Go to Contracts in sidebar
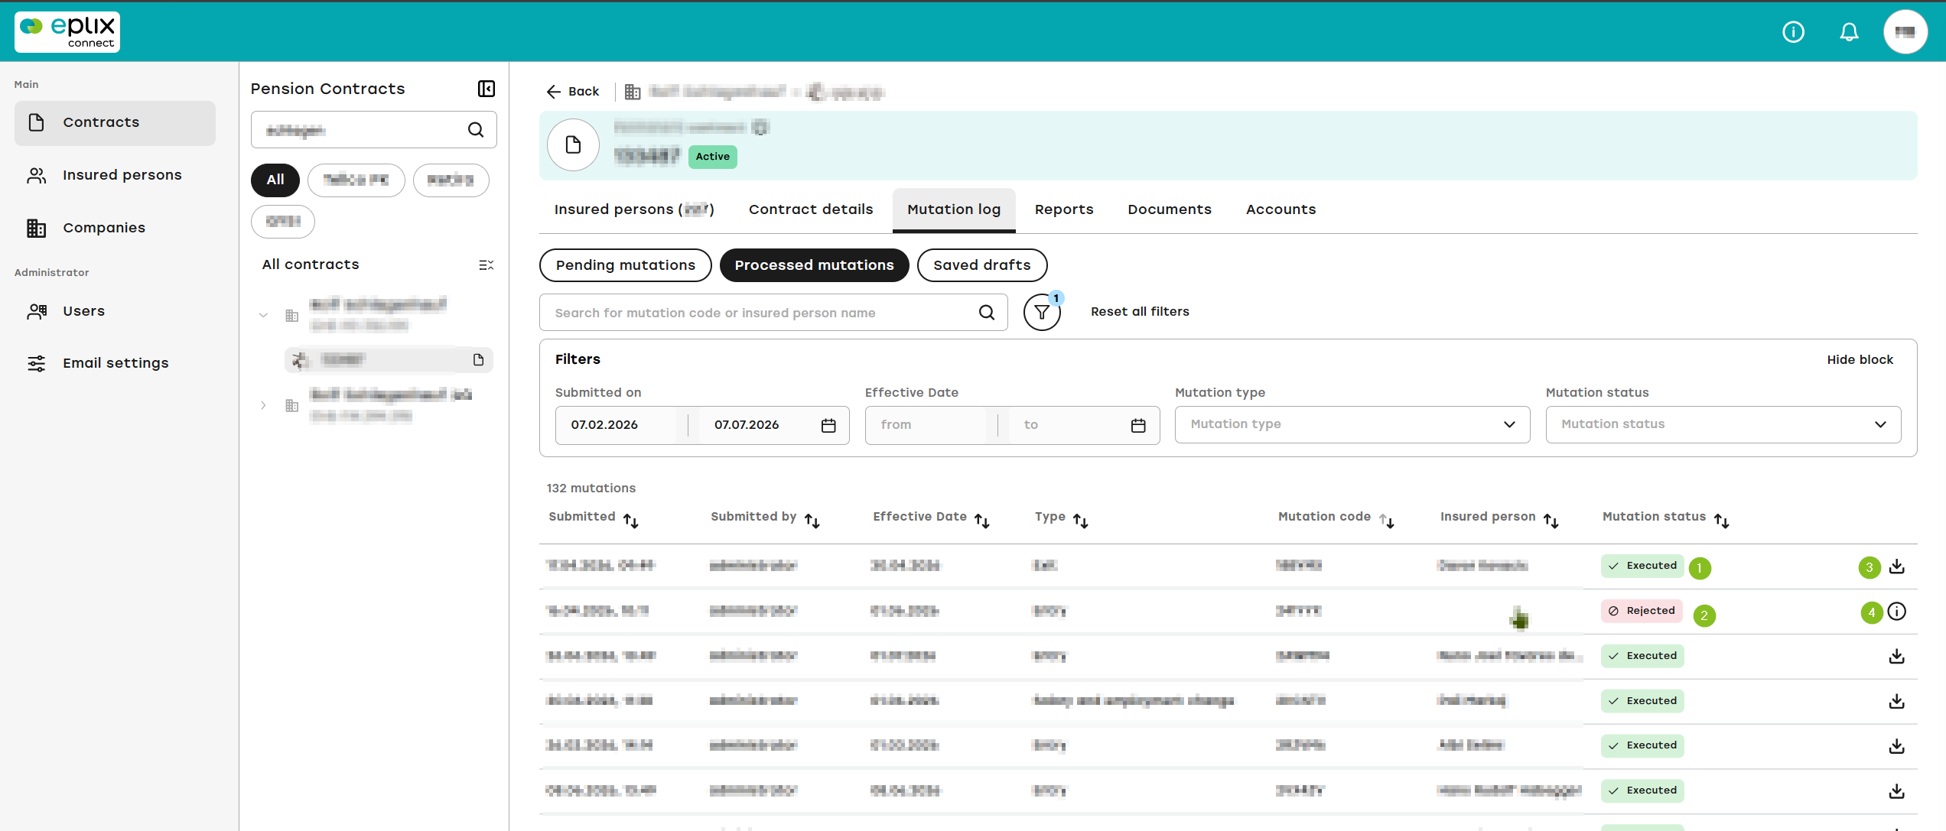 tap(115, 122)
